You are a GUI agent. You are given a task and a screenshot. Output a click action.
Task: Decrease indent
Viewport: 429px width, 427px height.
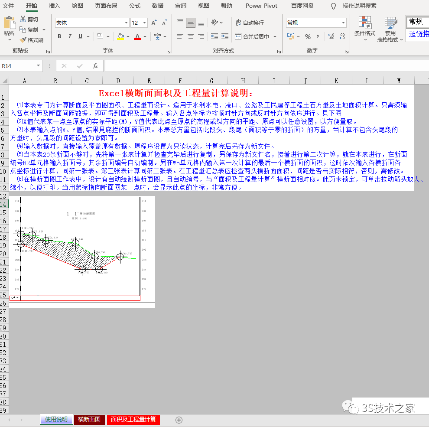point(214,36)
